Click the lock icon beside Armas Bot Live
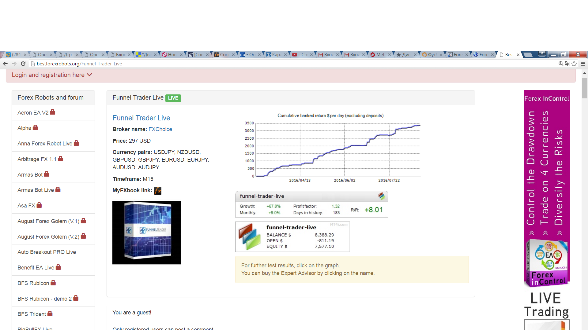The image size is (588, 330). click(x=58, y=189)
